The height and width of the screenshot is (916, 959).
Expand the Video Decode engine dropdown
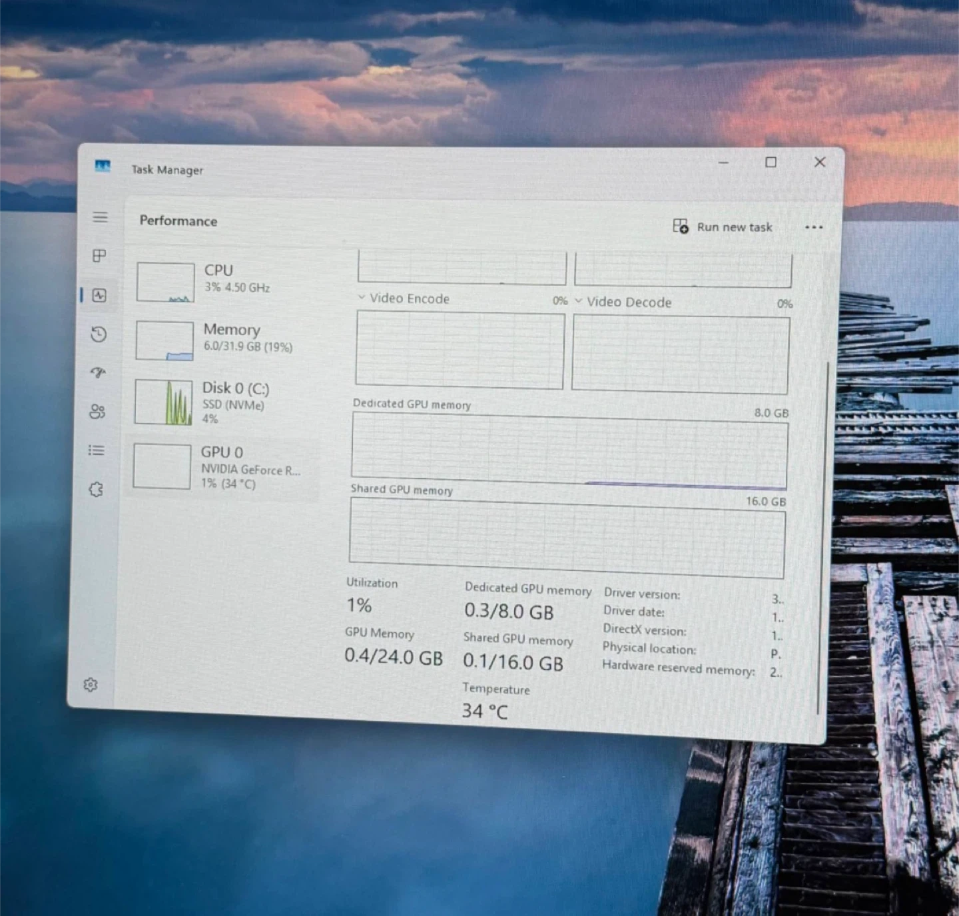pyautogui.click(x=578, y=301)
